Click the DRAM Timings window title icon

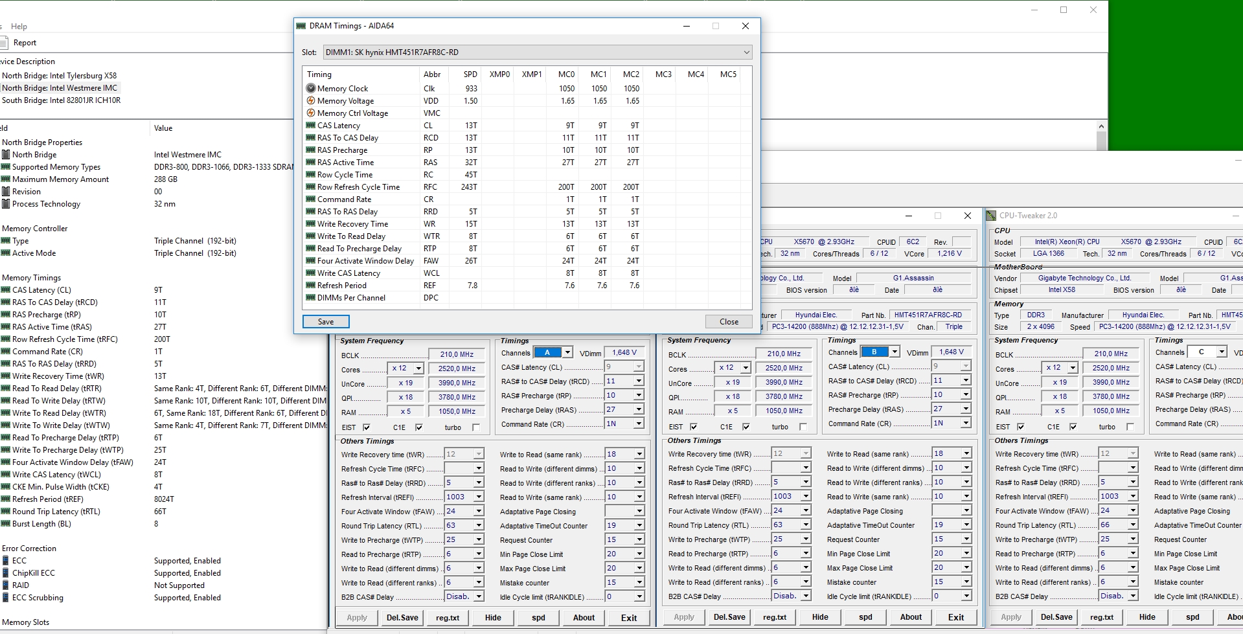click(x=301, y=26)
